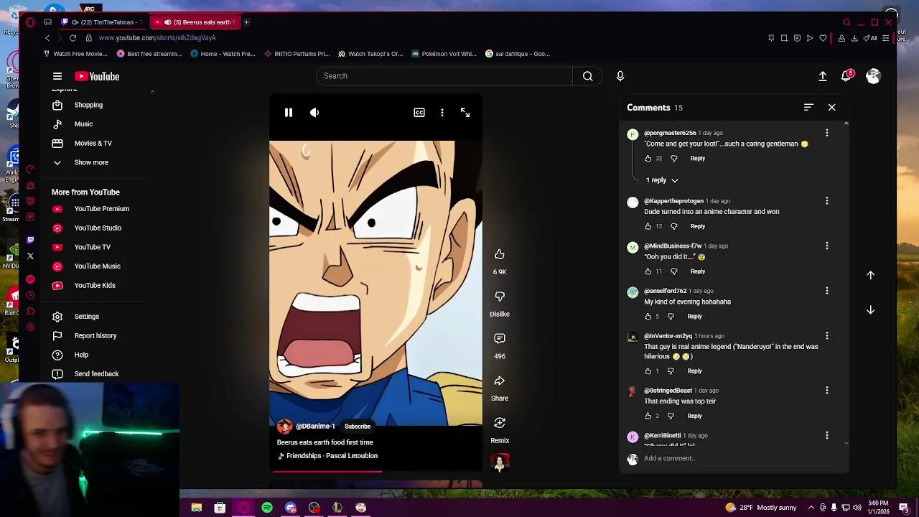
Task: Like the 8stringedBeast comment
Action: (x=648, y=416)
